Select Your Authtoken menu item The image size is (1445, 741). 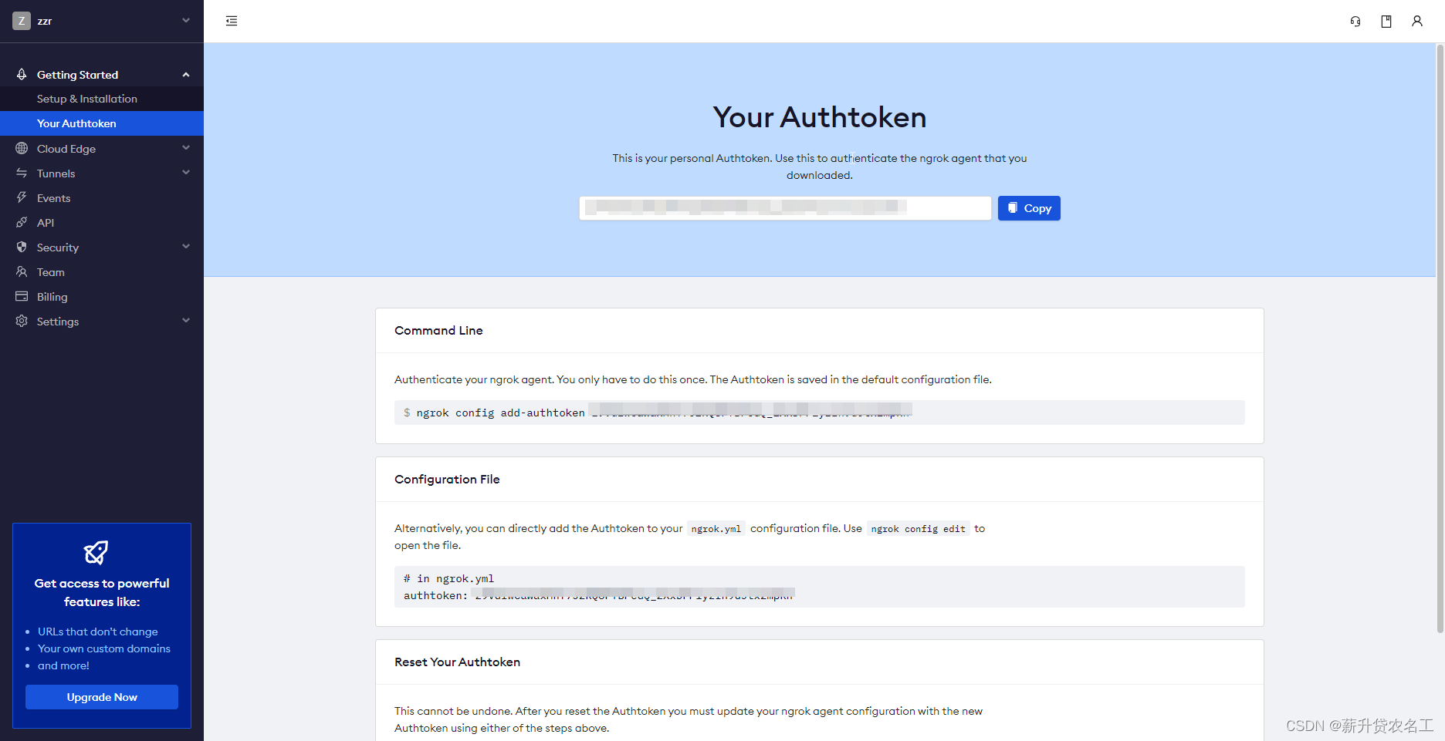pos(102,123)
